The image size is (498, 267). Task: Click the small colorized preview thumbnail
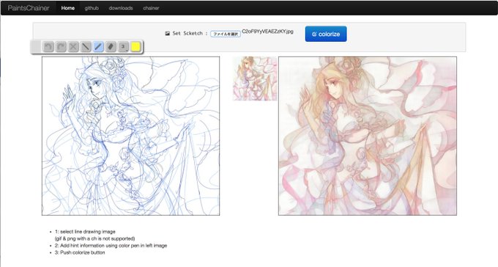click(x=255, y=78)
